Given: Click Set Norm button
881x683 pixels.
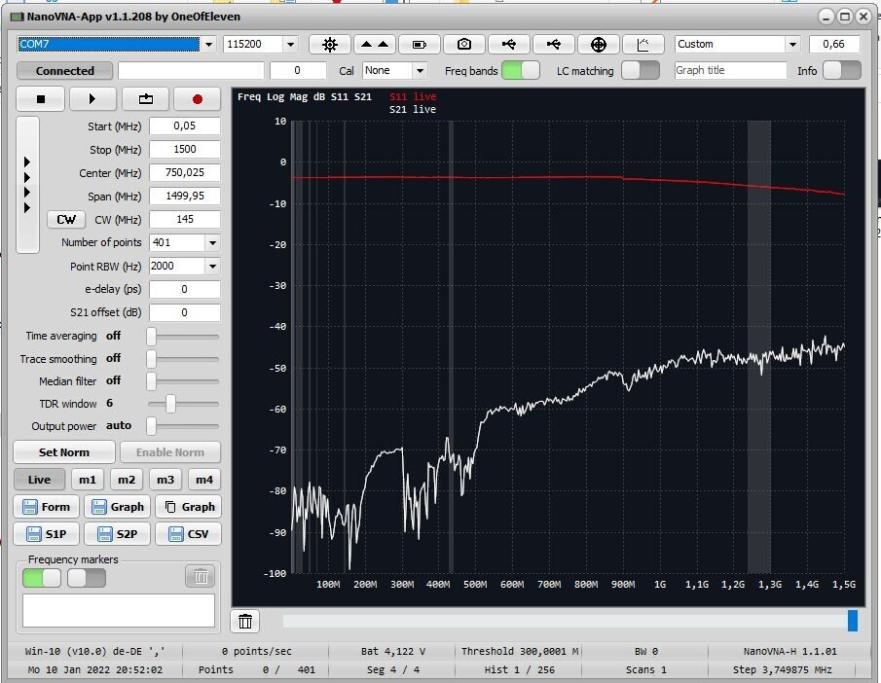Looking at the screenshot, I should tap(64, 452).
